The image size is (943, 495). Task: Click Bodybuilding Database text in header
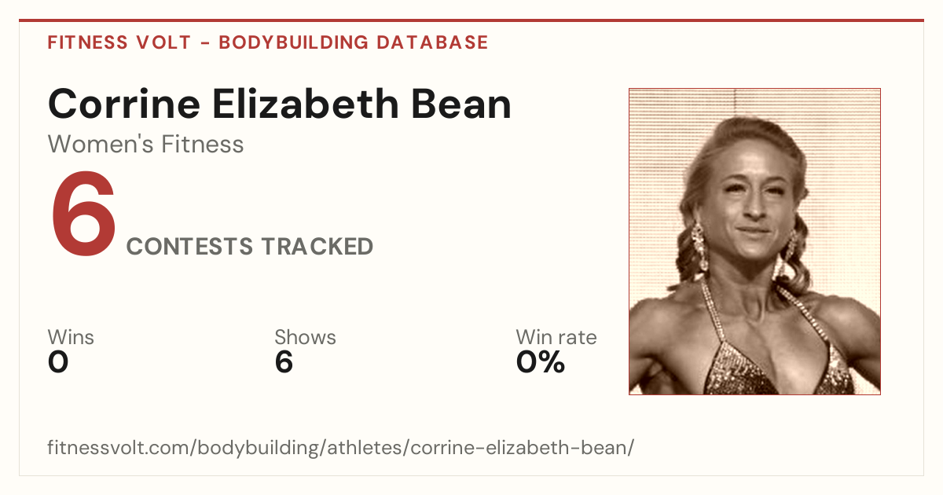(354, 42)
